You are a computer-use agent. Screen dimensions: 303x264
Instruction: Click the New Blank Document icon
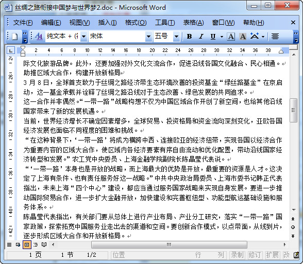(15, 36)
